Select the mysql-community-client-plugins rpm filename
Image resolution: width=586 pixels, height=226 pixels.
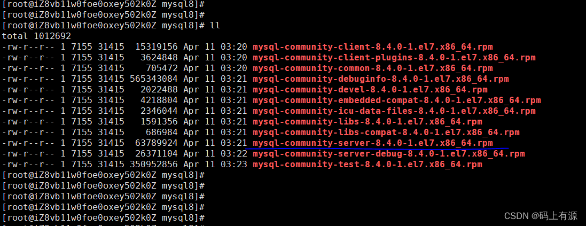click(x=394, y=58)
